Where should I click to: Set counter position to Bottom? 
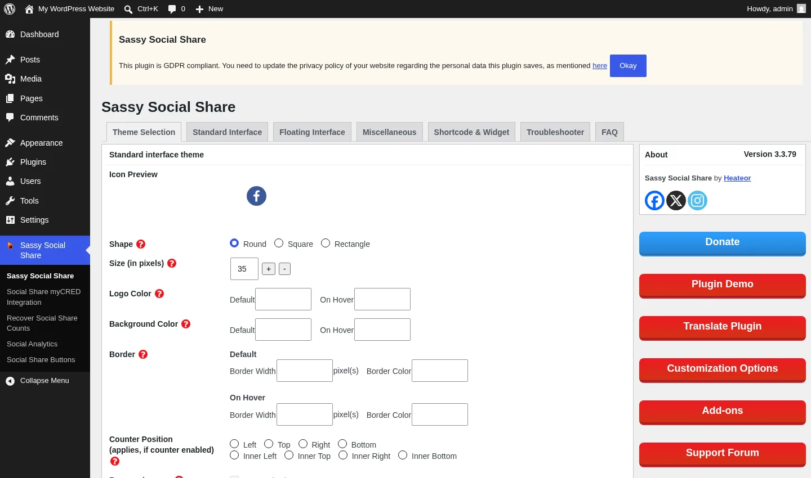[x=342, y=444]
